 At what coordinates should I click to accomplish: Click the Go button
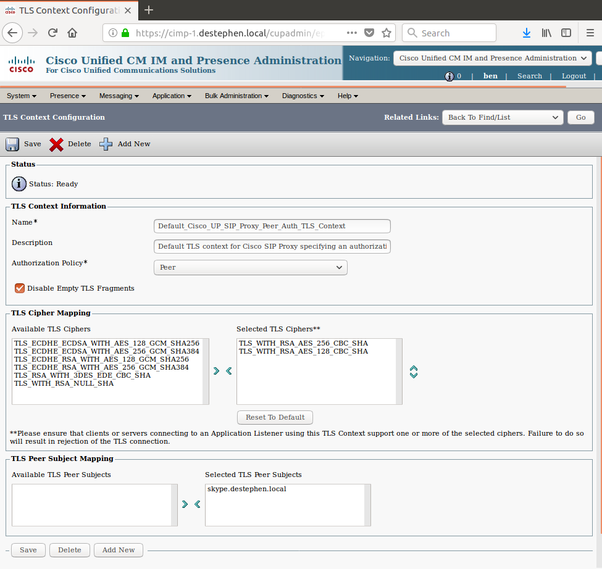pyautogui.click(x=580, y=117)
